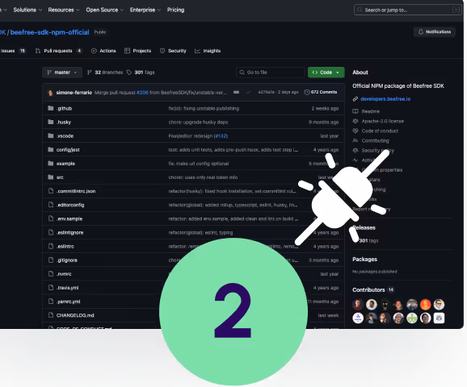The image size is (467, 387).
Task: Show the commit check status checkmark
Action: (x=248, y=92)
